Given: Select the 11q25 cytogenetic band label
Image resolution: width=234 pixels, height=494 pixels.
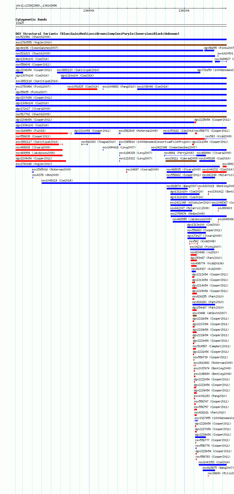Looking at the screenshot, I should click(20, 23).
